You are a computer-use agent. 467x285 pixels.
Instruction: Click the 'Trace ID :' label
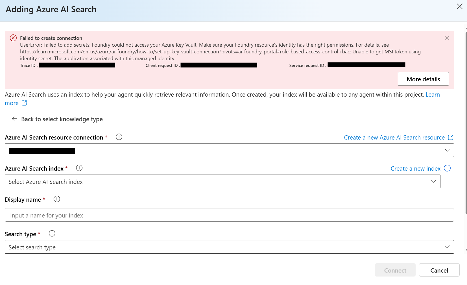point(29,66)
